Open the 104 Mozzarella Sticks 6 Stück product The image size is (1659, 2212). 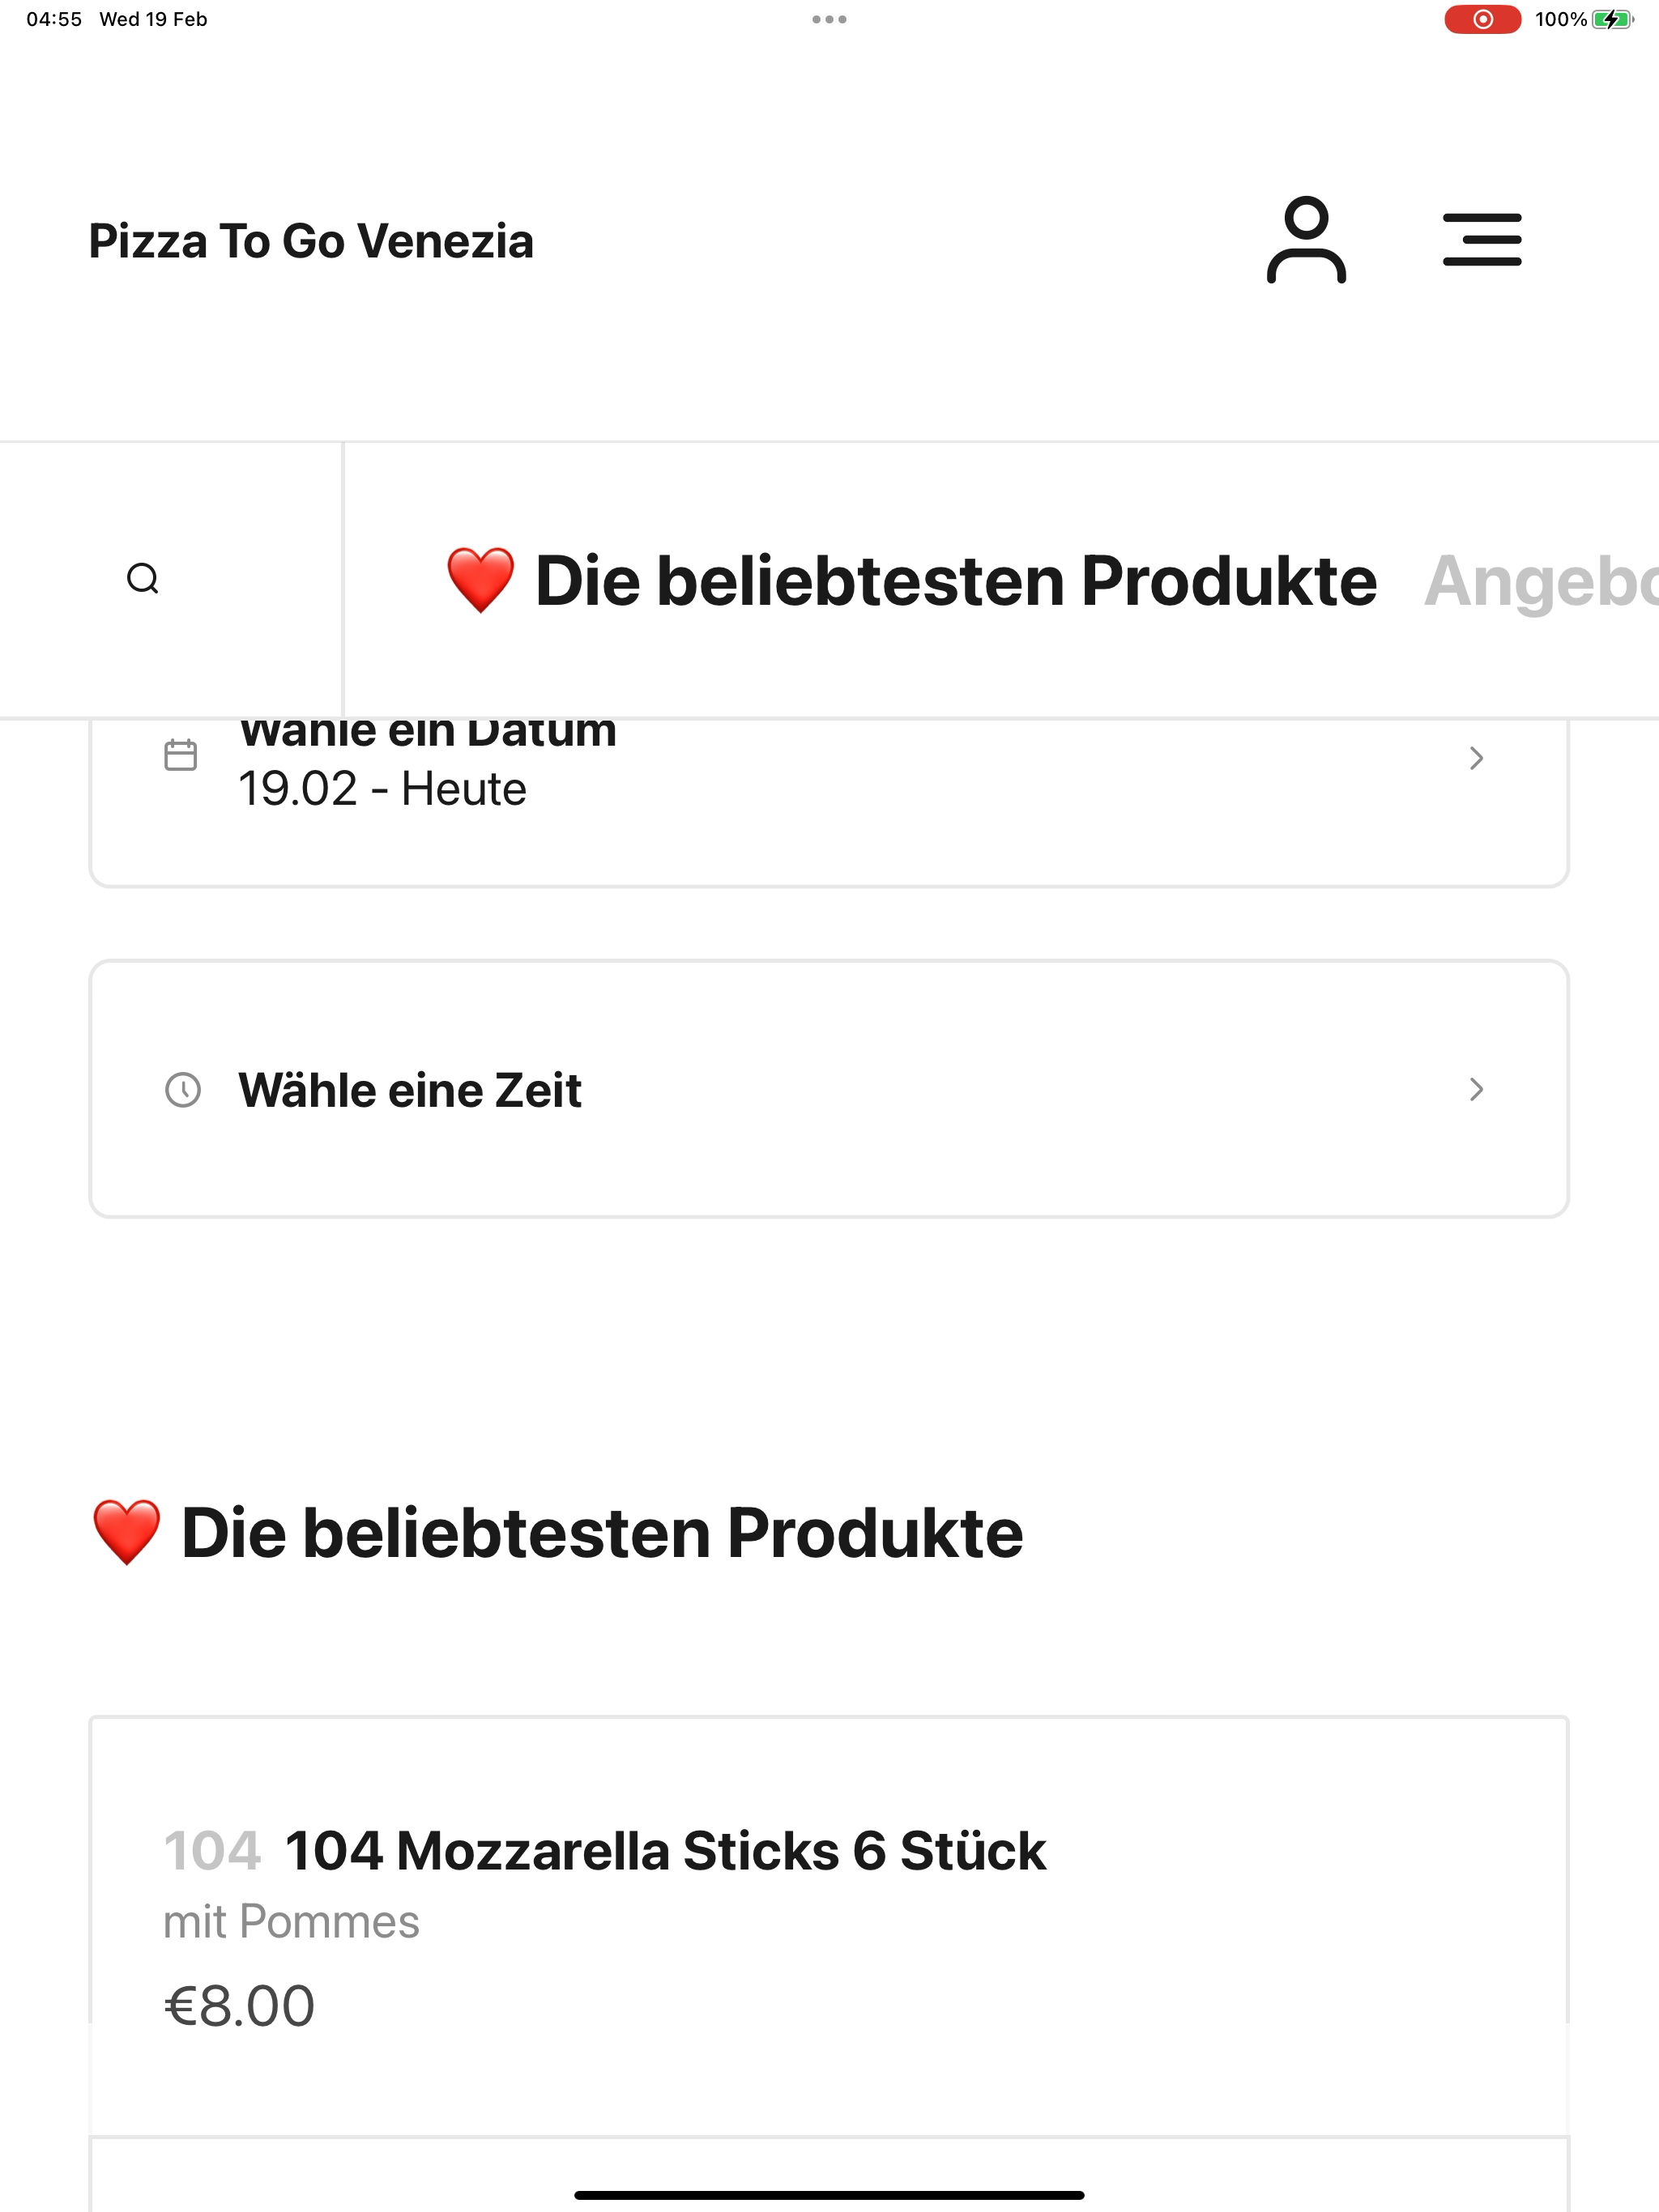[x=665, y=1850]
